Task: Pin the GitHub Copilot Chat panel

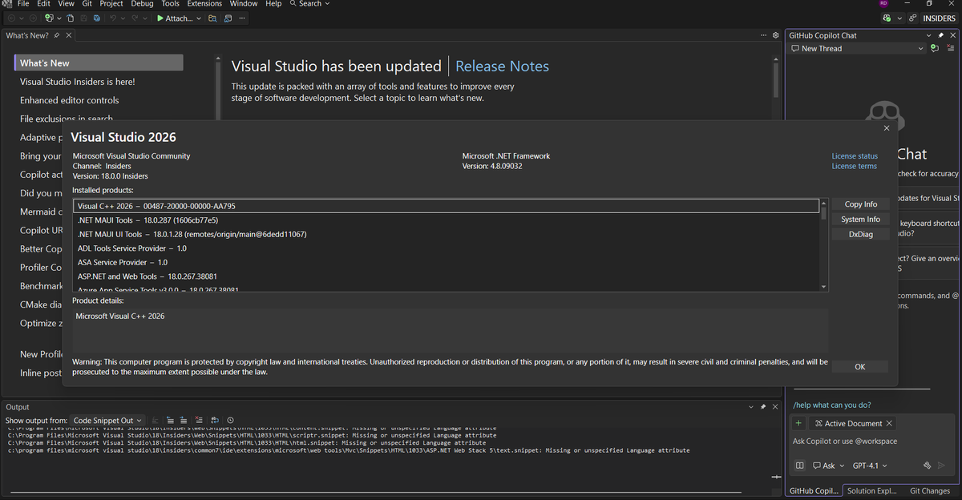Action: coord(941,35)
